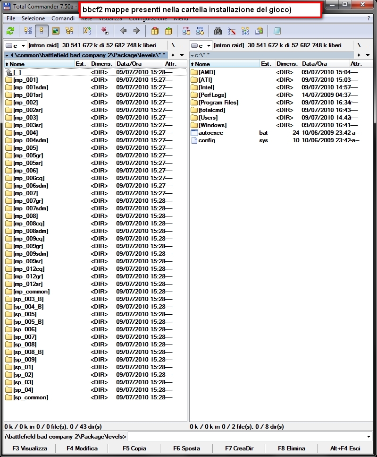Select the config sys file

tap(281, 140)
